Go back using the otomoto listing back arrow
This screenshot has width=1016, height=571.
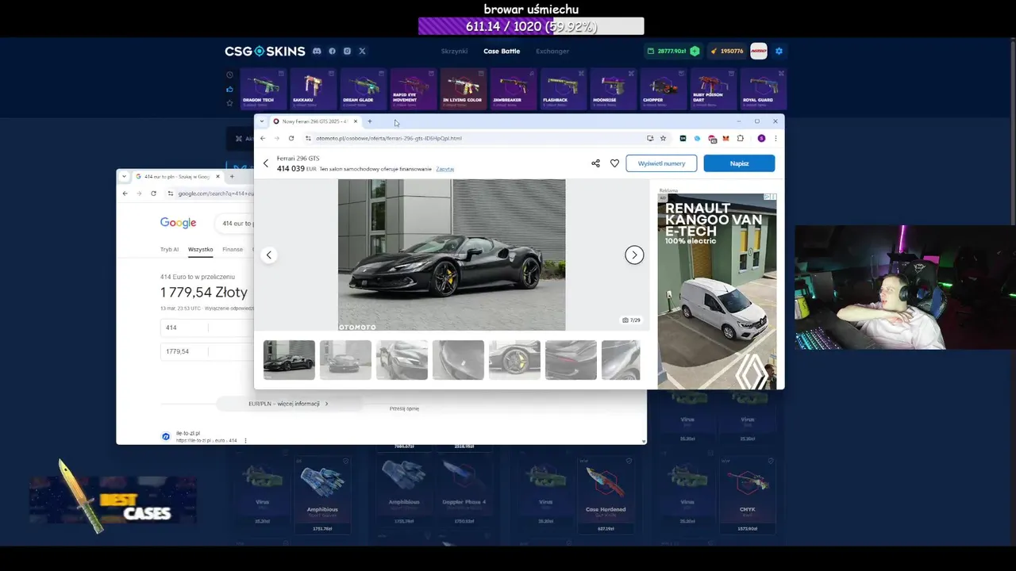[266, 163]
